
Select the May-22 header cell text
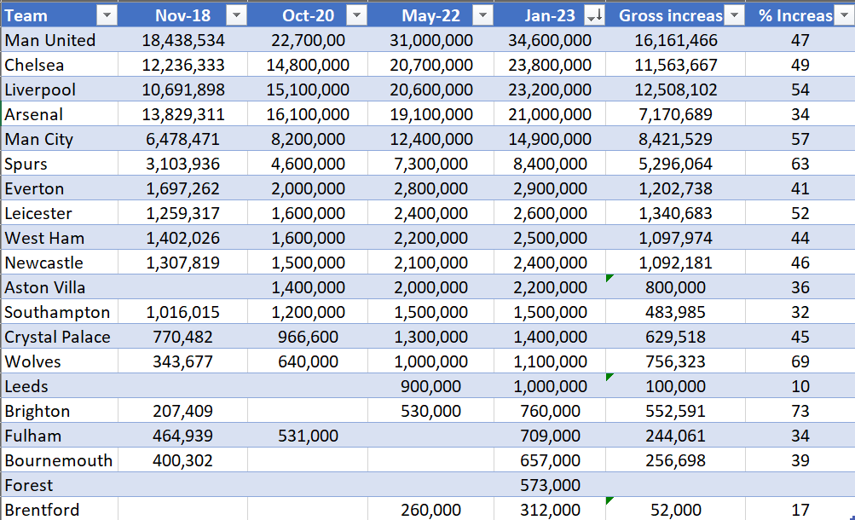[x=430, y=16]
